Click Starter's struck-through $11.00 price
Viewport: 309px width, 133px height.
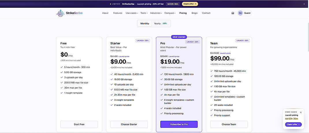coord(114,56)
